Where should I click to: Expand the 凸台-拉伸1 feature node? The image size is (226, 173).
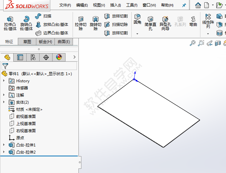pos(4,145)
